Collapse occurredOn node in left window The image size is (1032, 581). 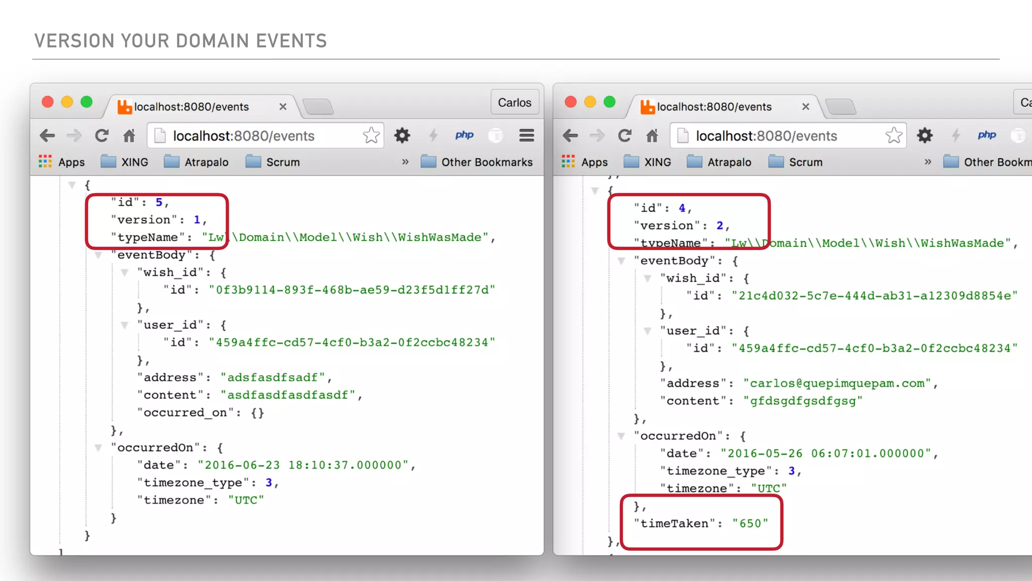pos(98,447)
